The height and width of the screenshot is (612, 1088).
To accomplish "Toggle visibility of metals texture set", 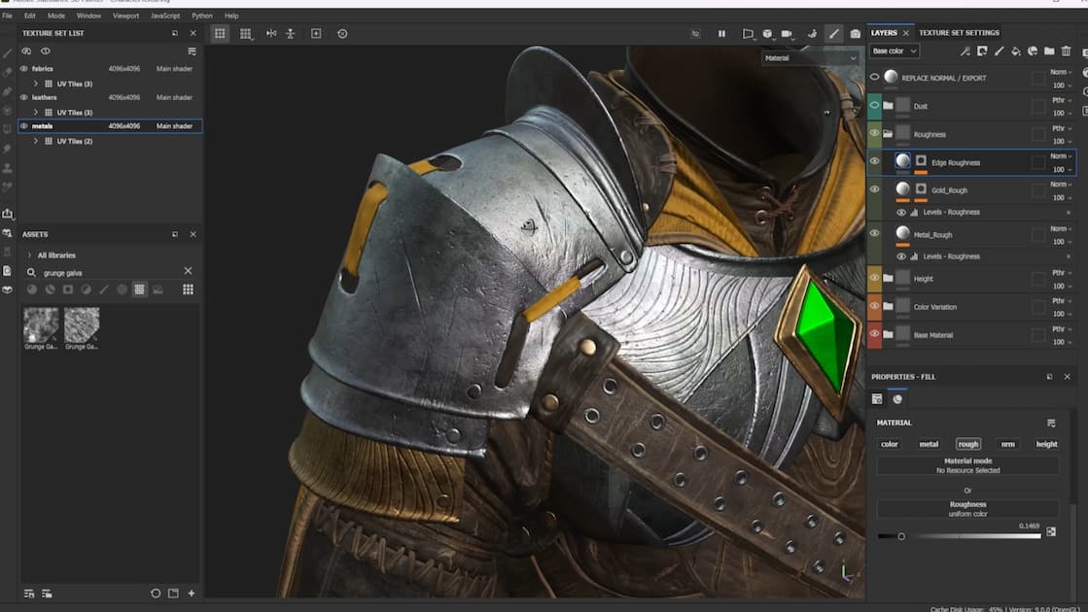I will coord(24,126).
